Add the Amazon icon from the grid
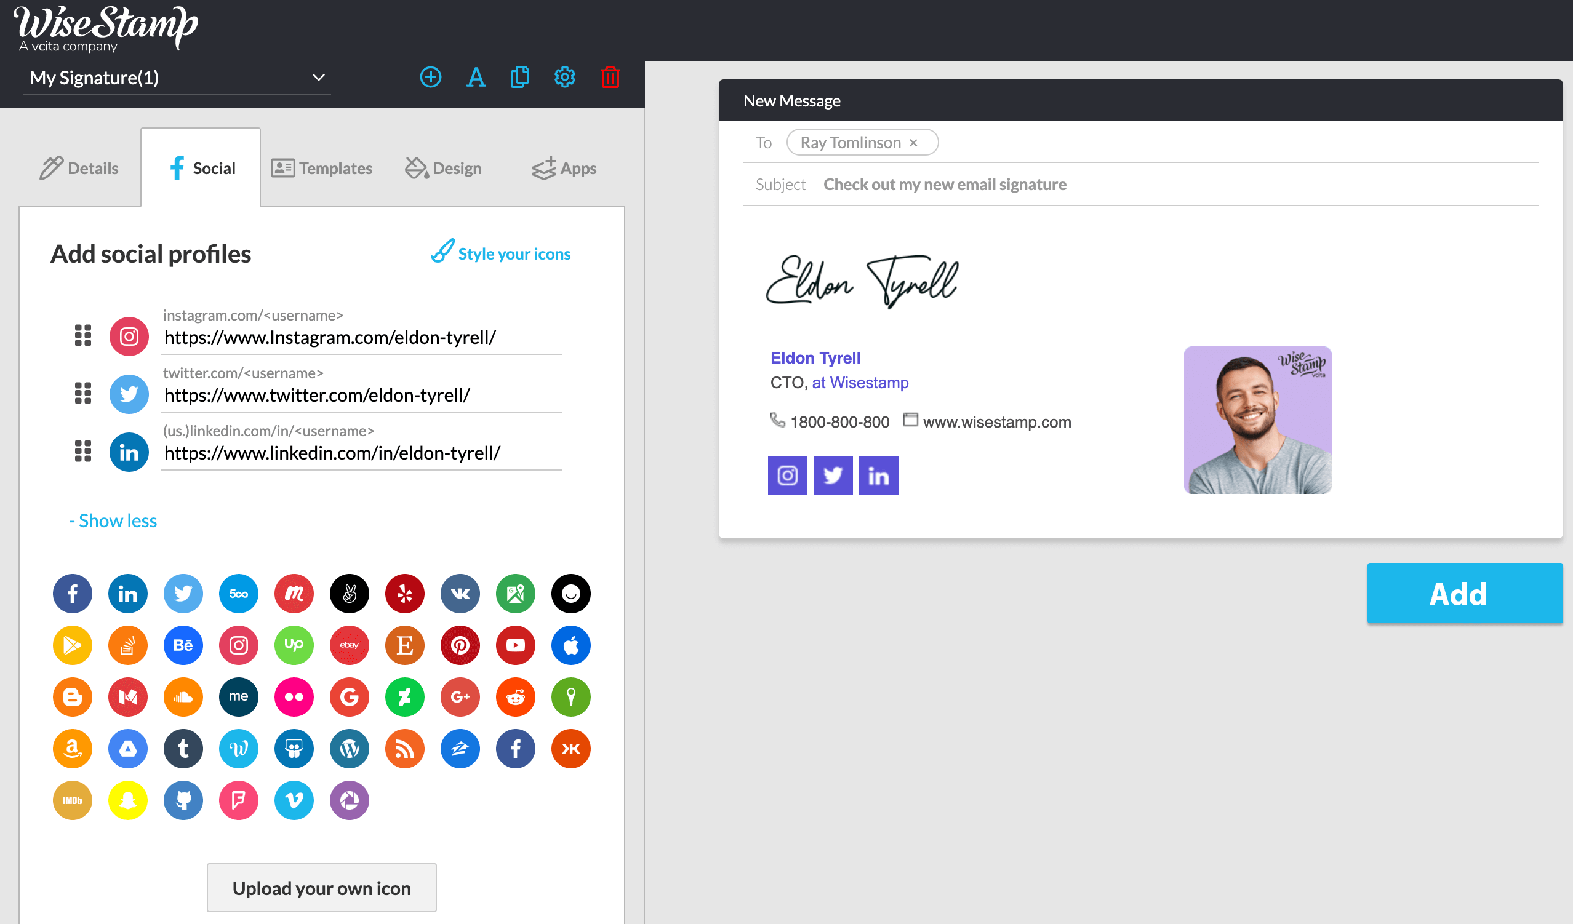 (x=73, y=749)
